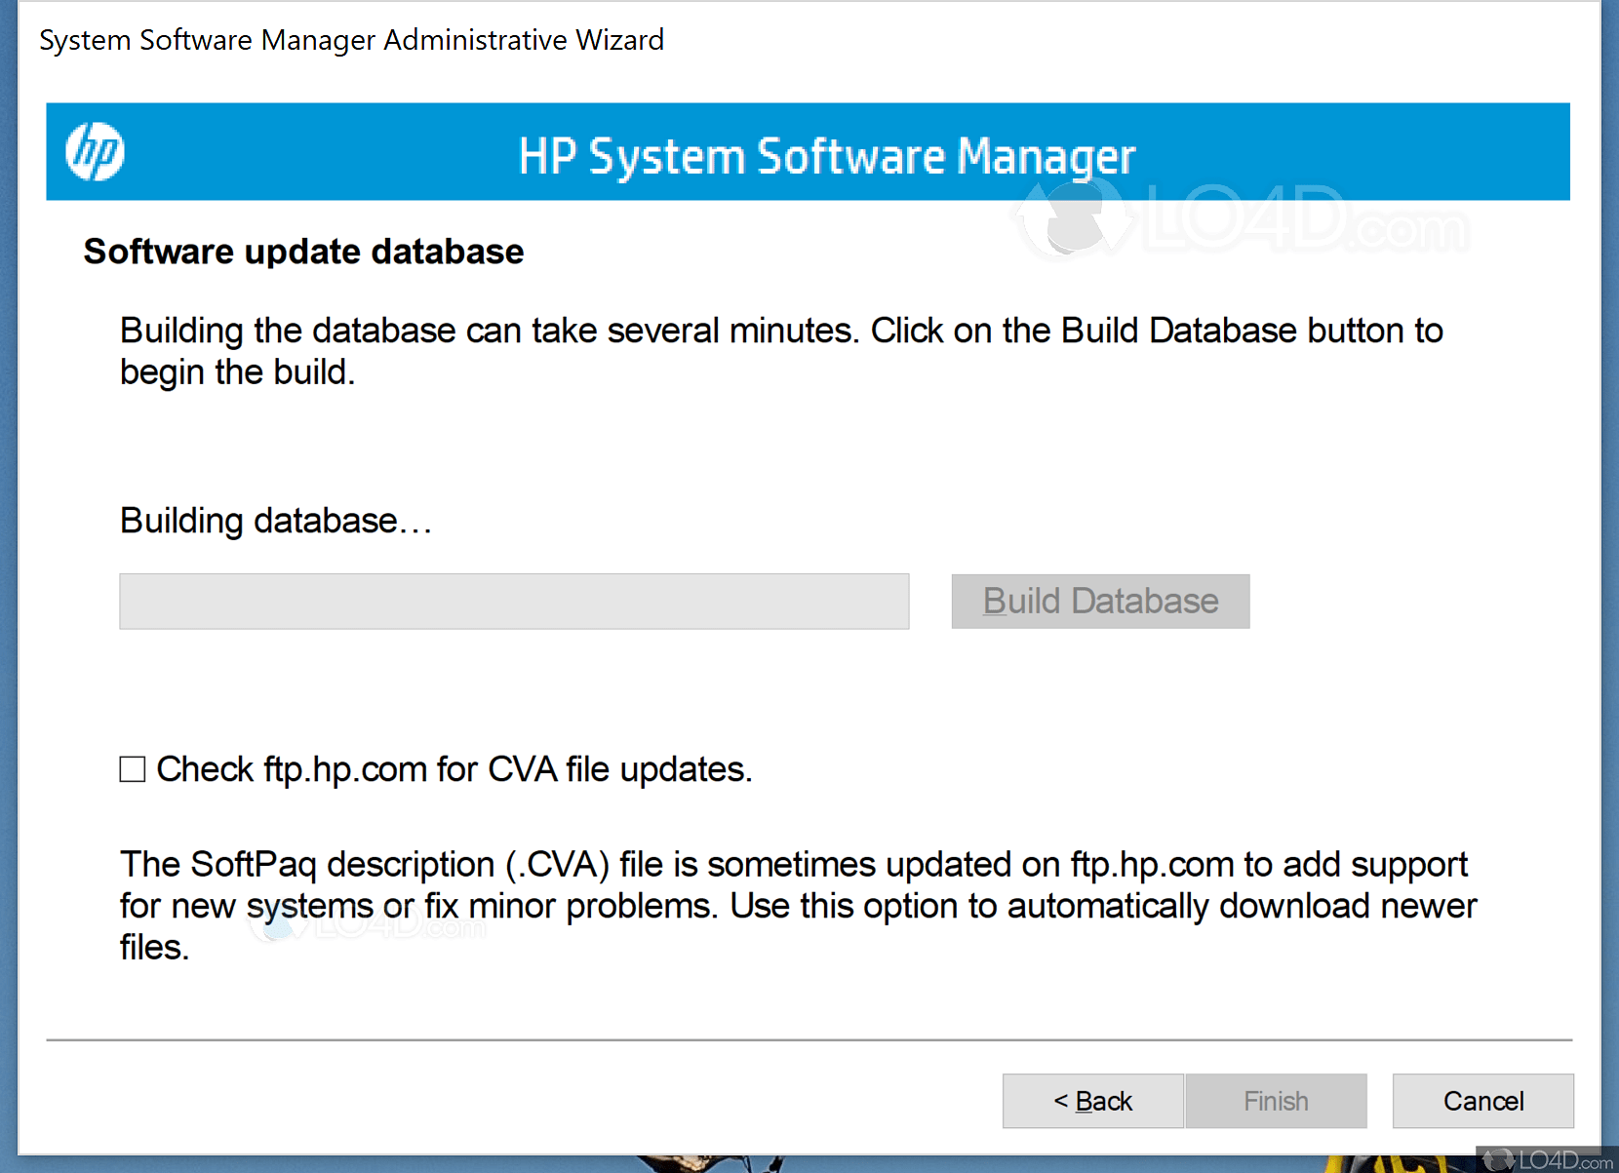Click the Build Database button
This screenshot has width=1619, height=1173.
(1100, 601)
